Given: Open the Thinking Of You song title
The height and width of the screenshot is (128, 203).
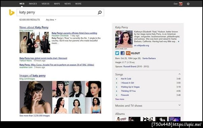Looking at the screenshot, I should 128,91.
